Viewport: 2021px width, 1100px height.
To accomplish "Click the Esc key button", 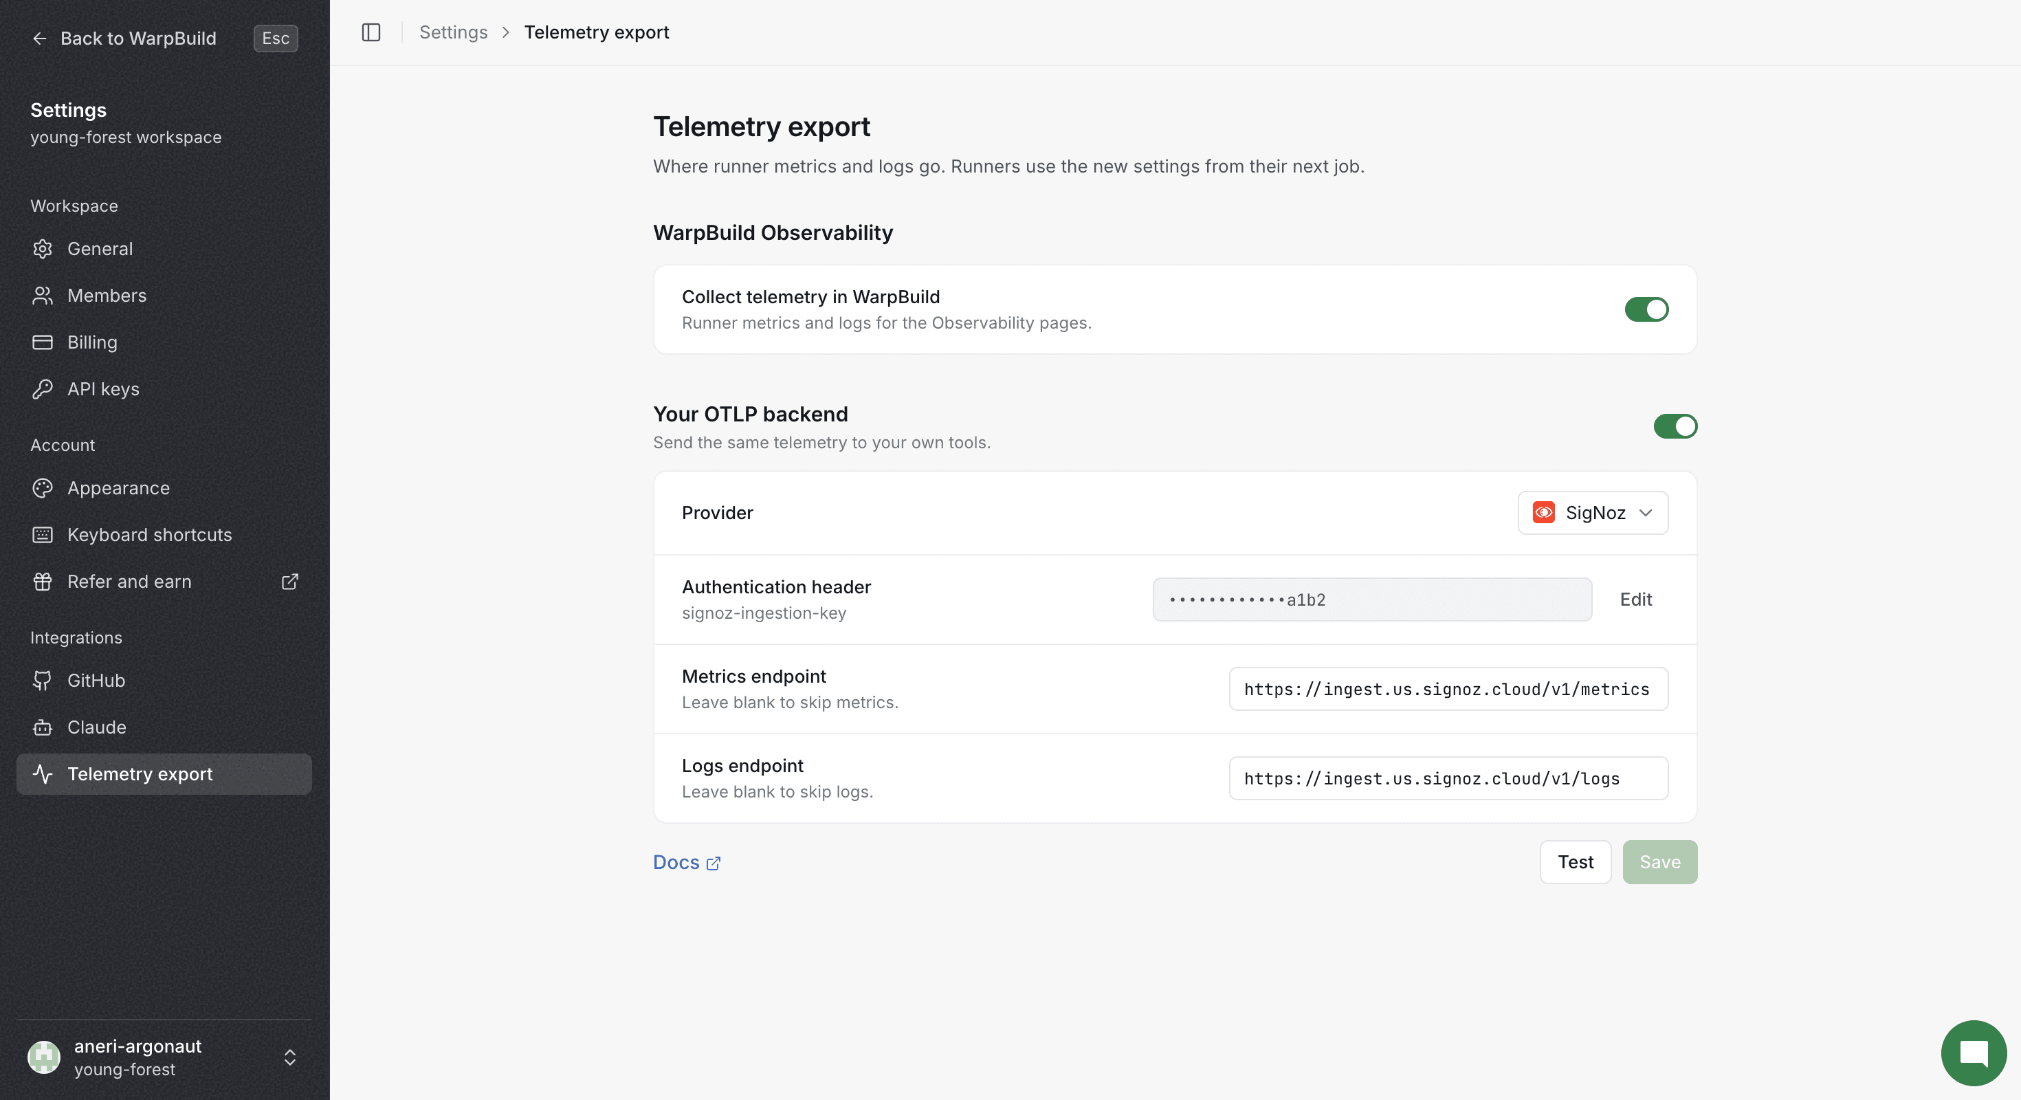I will pos(276,38).
